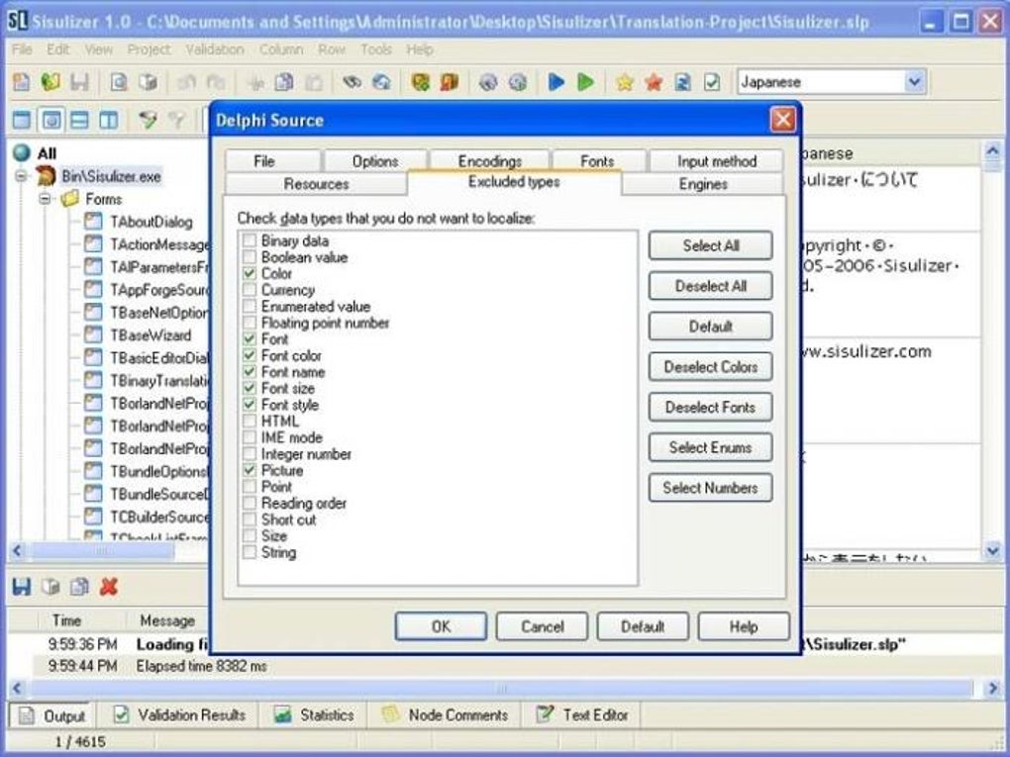The width and height of the screenshot is (1010, 757).
Task: Click the new project toolbar icon
Action: tap(21, 82)
